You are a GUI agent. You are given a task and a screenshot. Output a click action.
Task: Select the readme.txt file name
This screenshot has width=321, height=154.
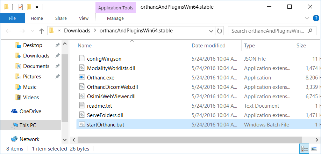tap(99, 106)
